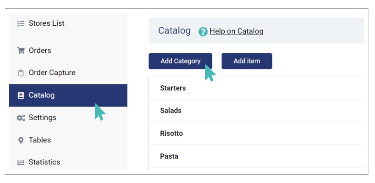Select the Salads category row
This screenshot has height=183, width=375.
256,111
